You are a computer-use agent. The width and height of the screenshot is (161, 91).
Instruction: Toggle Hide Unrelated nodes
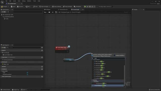point(44,7)
